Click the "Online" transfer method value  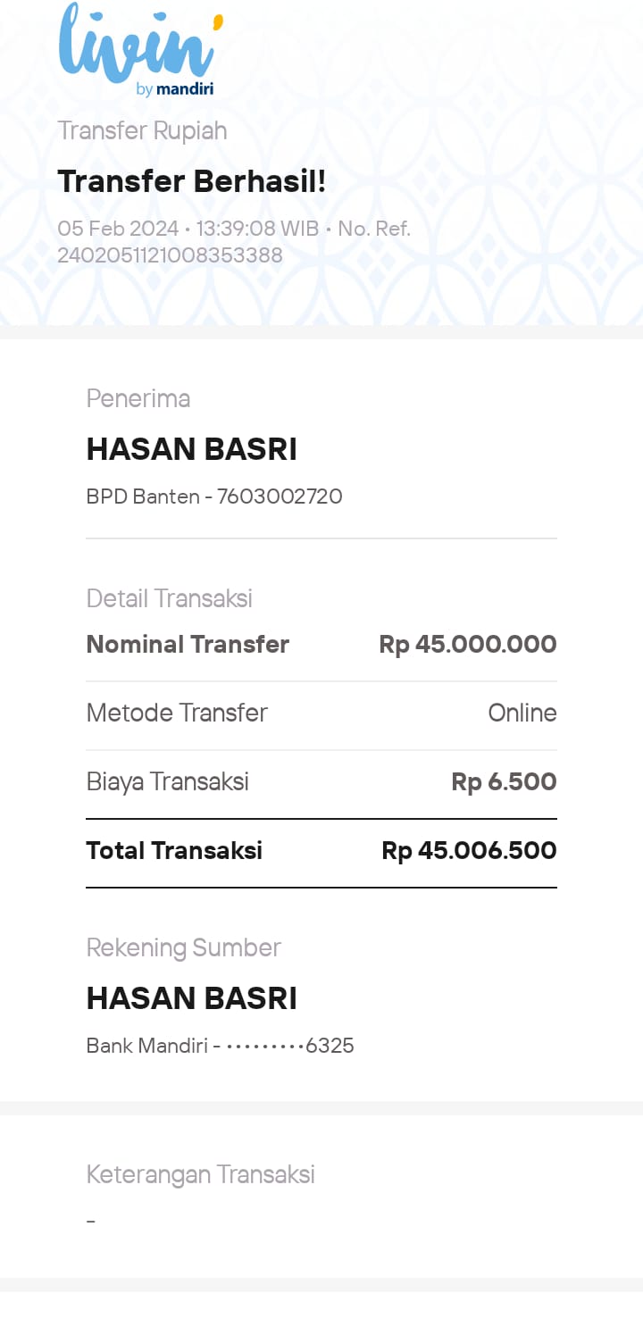click(x=522, y=713)
